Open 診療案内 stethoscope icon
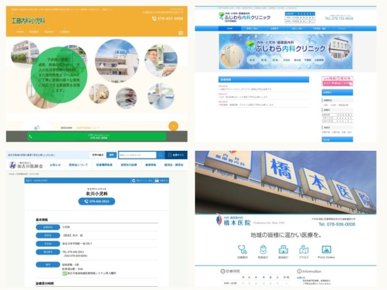Viewport: 387px width, 290px height. pyautogui.click(x=243, y=251)
